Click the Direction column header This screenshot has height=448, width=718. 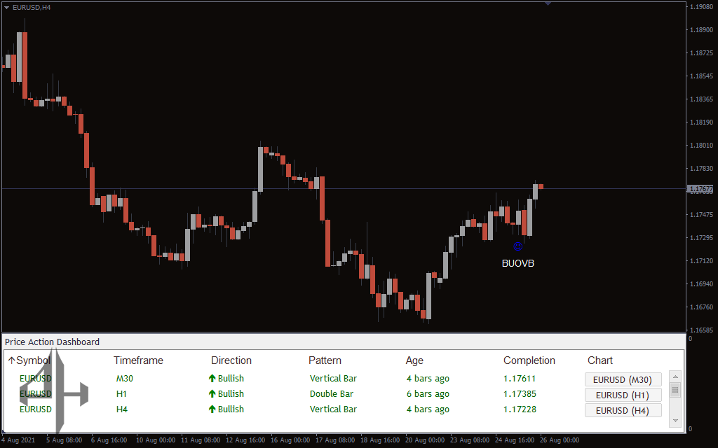[x=231, y=360]
